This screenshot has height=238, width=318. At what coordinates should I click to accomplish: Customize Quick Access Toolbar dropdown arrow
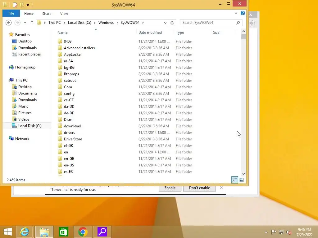[x=28, y=5]
